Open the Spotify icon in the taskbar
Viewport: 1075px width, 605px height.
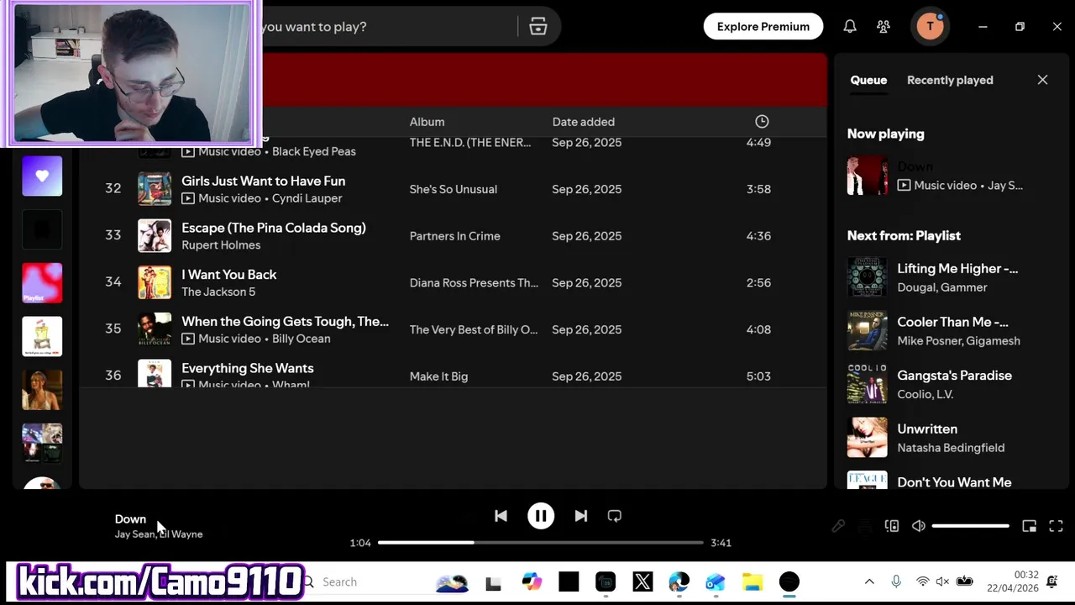click(789, 581)
